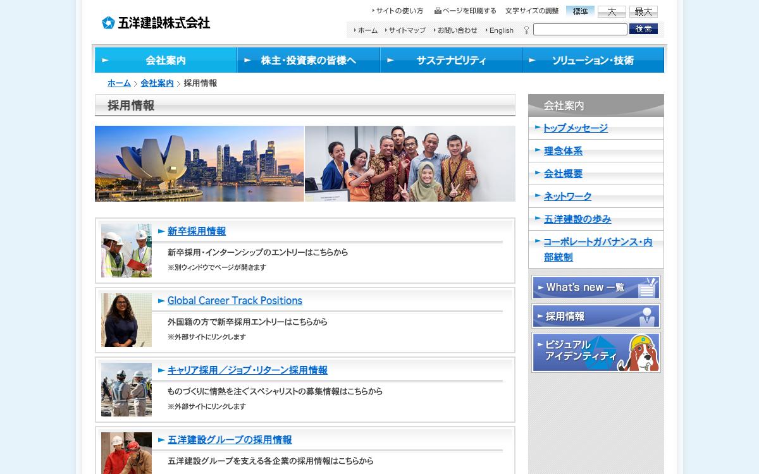Open the 会社案内 main navigation tab
759x474 pixels.
tap(166, 60)
